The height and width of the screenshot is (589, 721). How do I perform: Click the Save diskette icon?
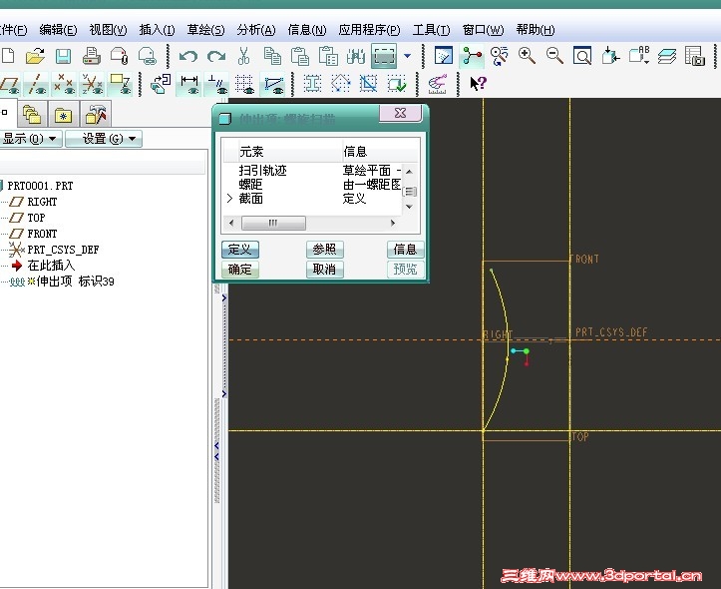click(x=63, y=56)
